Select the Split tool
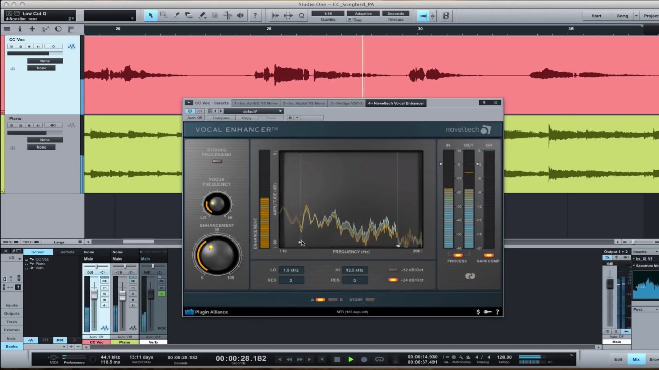 176,16
